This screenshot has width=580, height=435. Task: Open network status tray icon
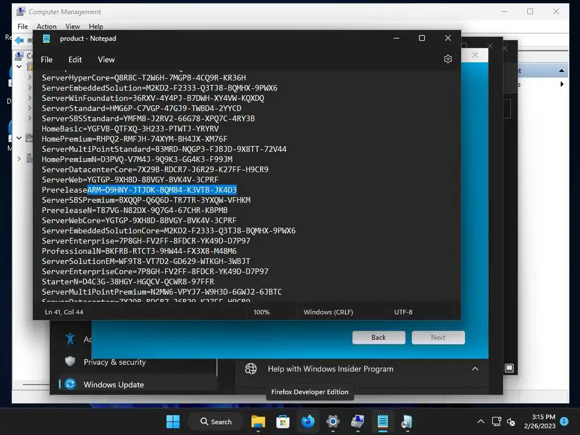coord(496,421)
